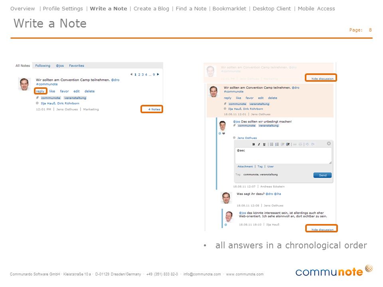Viewport: 383px width, 287px height.
Task: Click favor on the left note
Action: (64, 91)
